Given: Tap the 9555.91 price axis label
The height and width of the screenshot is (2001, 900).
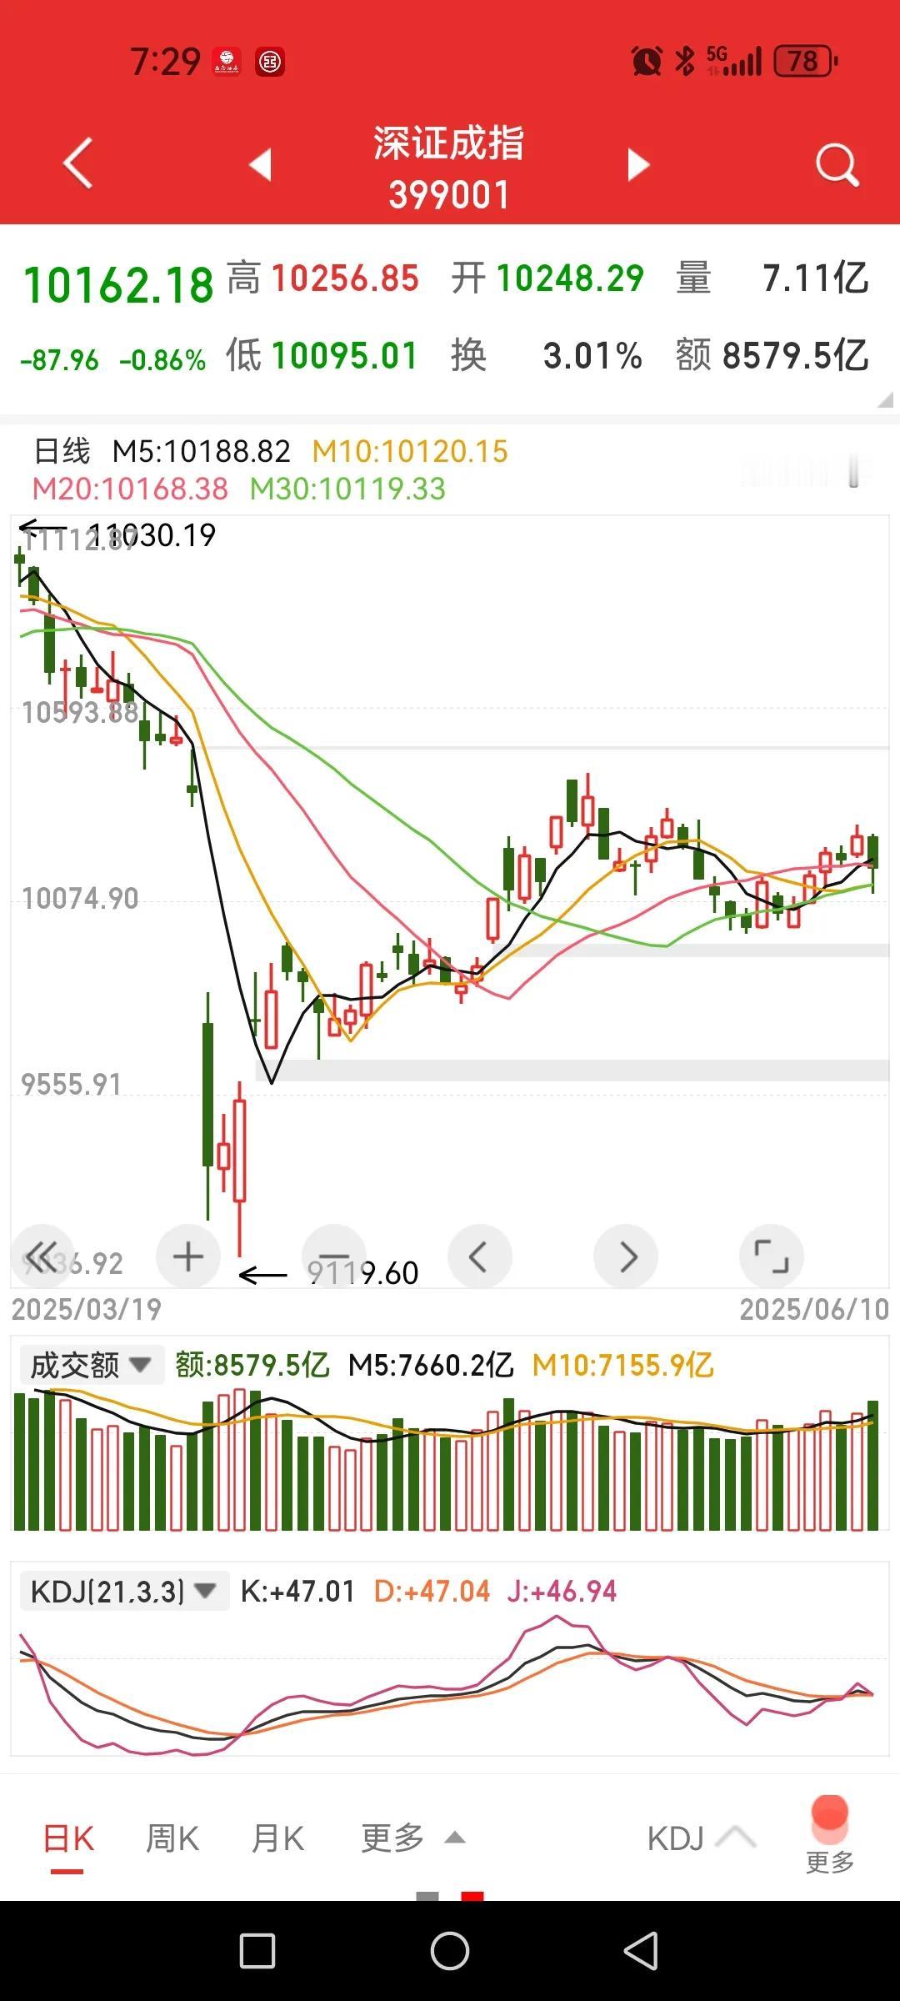Looking at the screenshot, I should (x=72, y=1084).
